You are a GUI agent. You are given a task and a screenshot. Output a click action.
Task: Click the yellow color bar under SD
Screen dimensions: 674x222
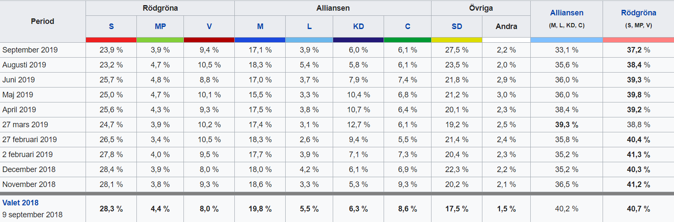coord(457,40)
